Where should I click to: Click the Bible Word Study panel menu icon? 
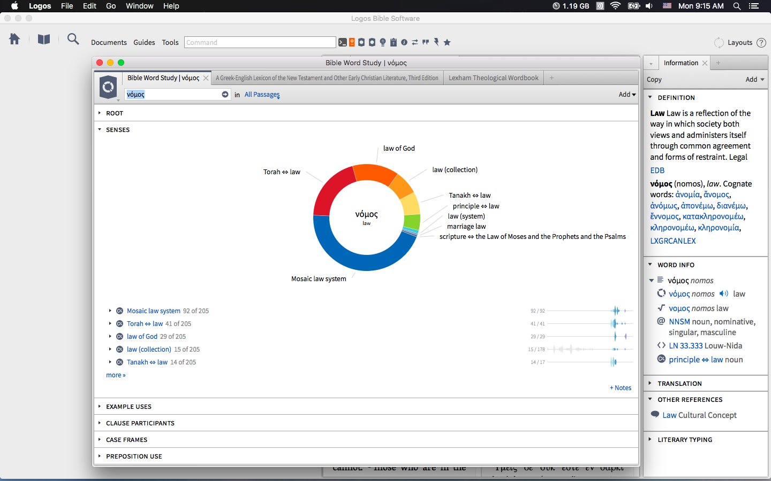point(108,87)
